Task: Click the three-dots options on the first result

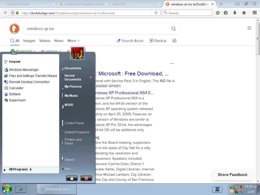Action: coord(172,63)
